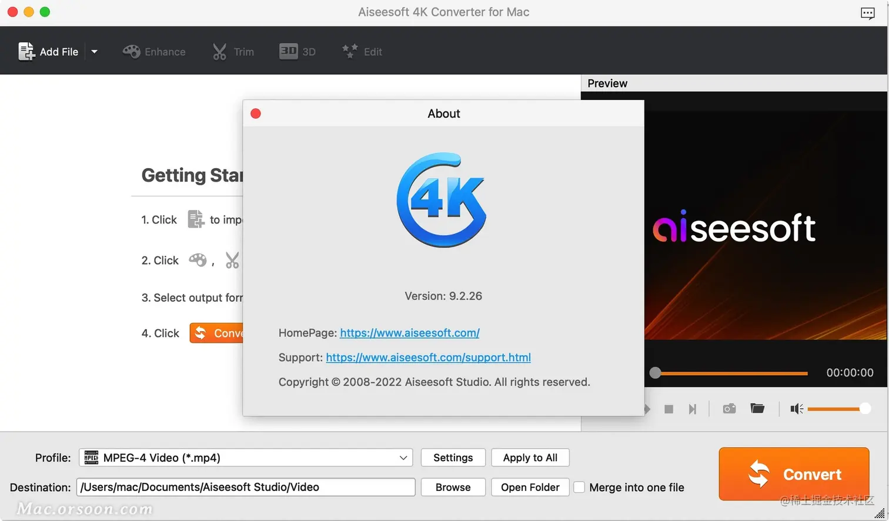Enable Merge into one file checkbox
889x521 pixels.
(579, 487)
